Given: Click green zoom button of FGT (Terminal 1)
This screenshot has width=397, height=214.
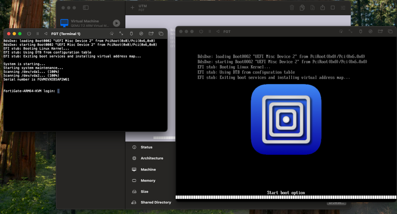Looking at the screenshot, I should [20, 33].
